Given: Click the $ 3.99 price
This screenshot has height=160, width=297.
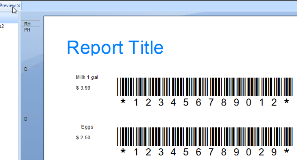Looking at the screenshot, I should click(x=83, y=88).
